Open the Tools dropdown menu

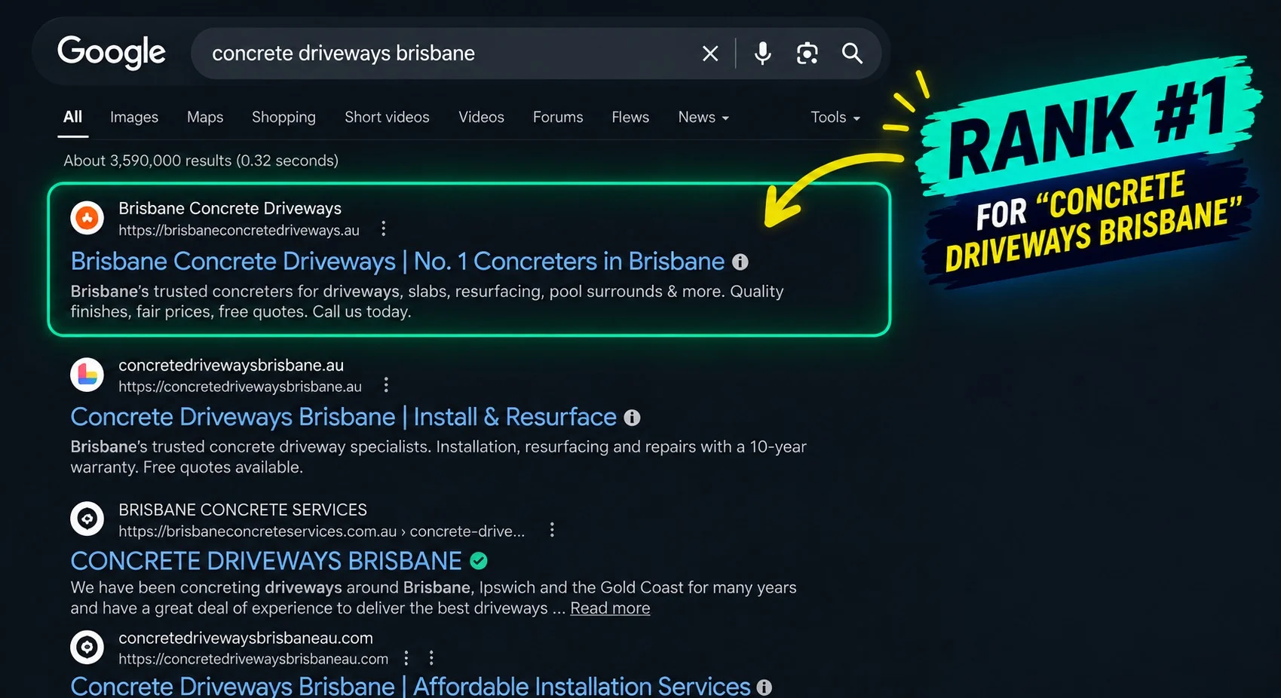tap(835, 118)
